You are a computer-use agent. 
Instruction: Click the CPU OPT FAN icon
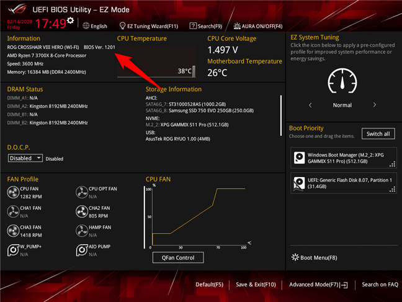(x=82, y=193)
